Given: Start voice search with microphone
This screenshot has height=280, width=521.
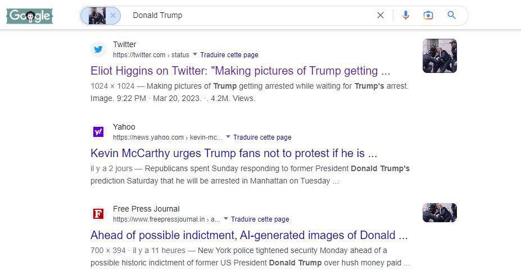Looking at the screenshot, I should coord(406,16).
